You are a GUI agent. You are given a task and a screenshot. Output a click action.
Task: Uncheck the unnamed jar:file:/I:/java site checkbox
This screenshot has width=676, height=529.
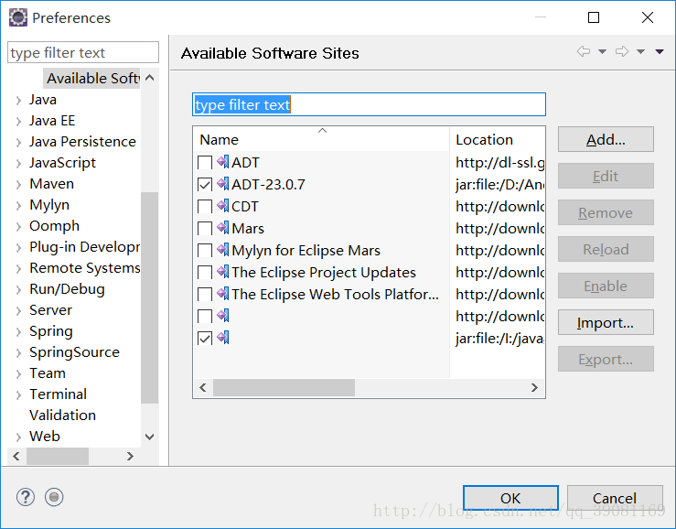[205, 339]
